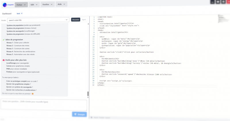
Task: Click the chat scrollbar down arrow
Action: pyautogui.click(x=88, y=98)
